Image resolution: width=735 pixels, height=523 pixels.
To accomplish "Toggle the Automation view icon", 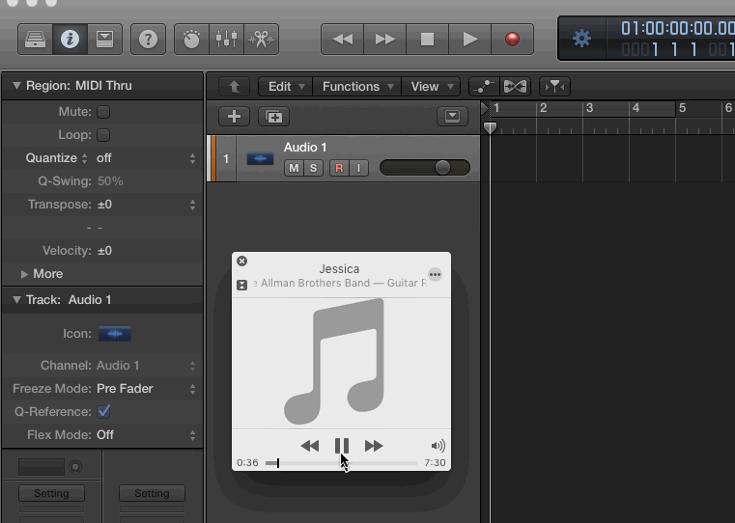I will click(484, 87).
